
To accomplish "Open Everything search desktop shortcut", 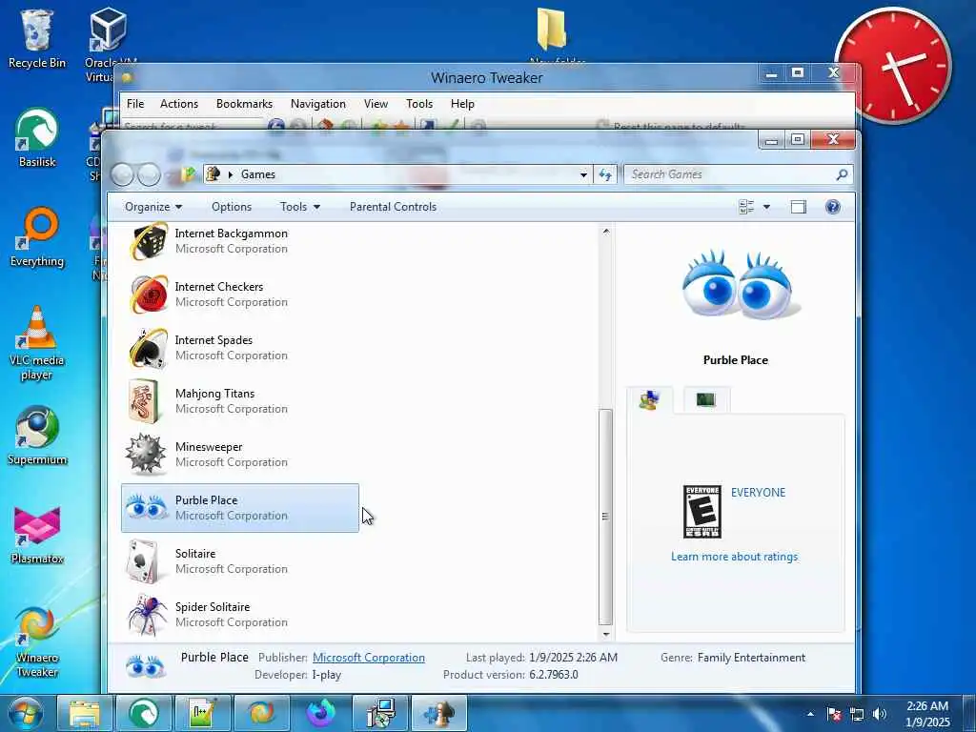I will [37, 237].
